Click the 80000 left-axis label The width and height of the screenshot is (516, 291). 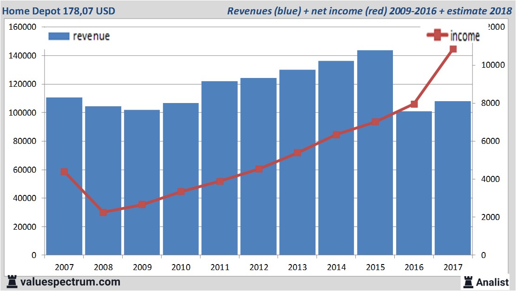[x=25, y=141]
